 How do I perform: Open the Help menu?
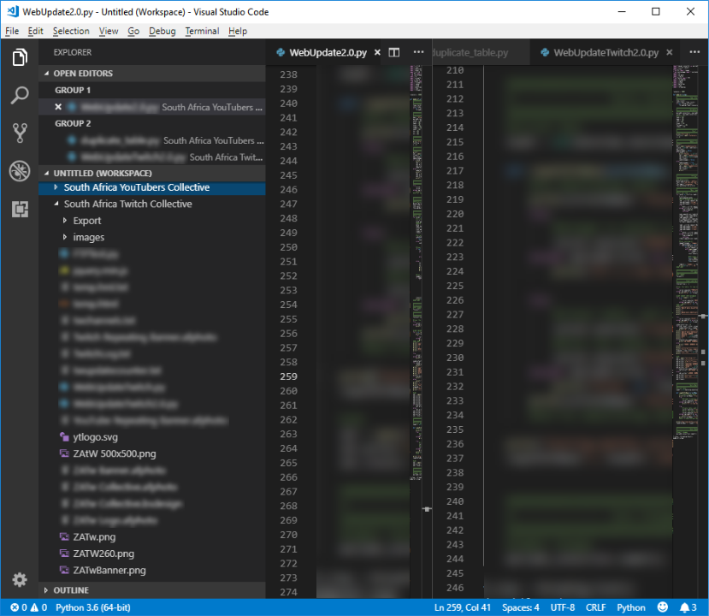tap(238, 31)
